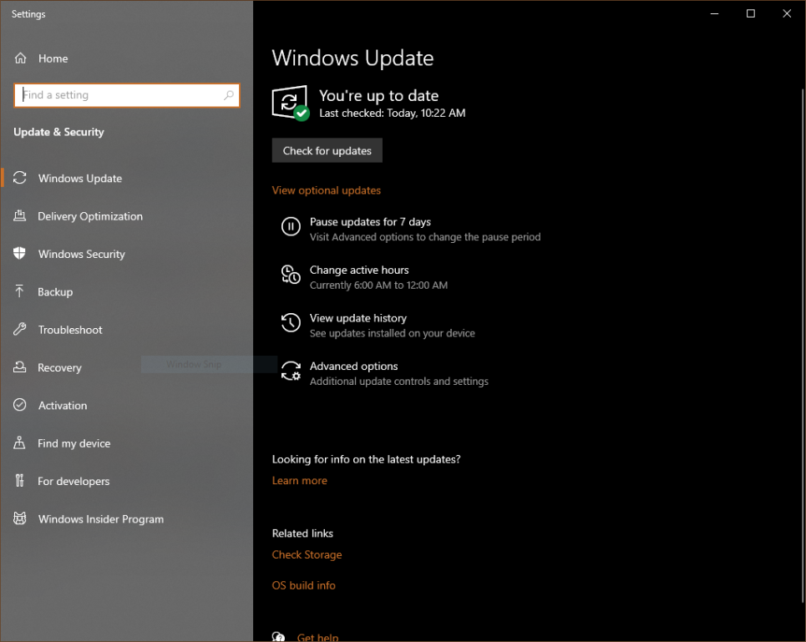Follow the Learn more link
The width and height of the screenshot is (806, 642).
(x=299, y=481)
